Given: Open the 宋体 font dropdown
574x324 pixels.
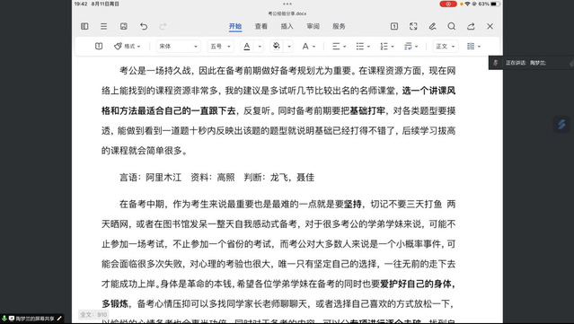Looking at the screenshot, I should 178,47.
